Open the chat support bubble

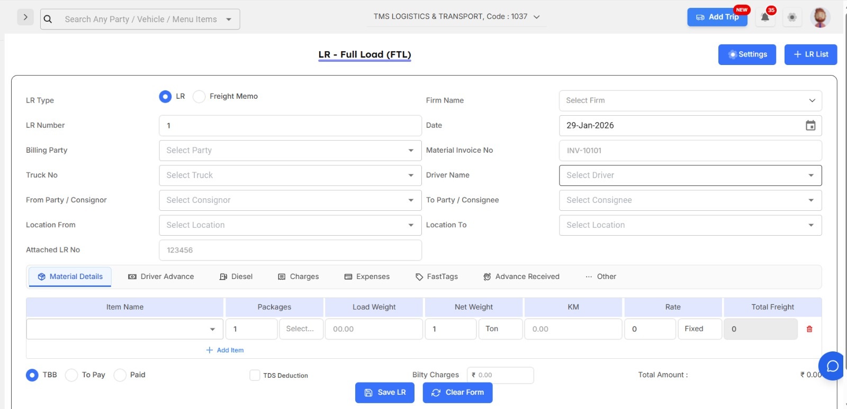832,366
